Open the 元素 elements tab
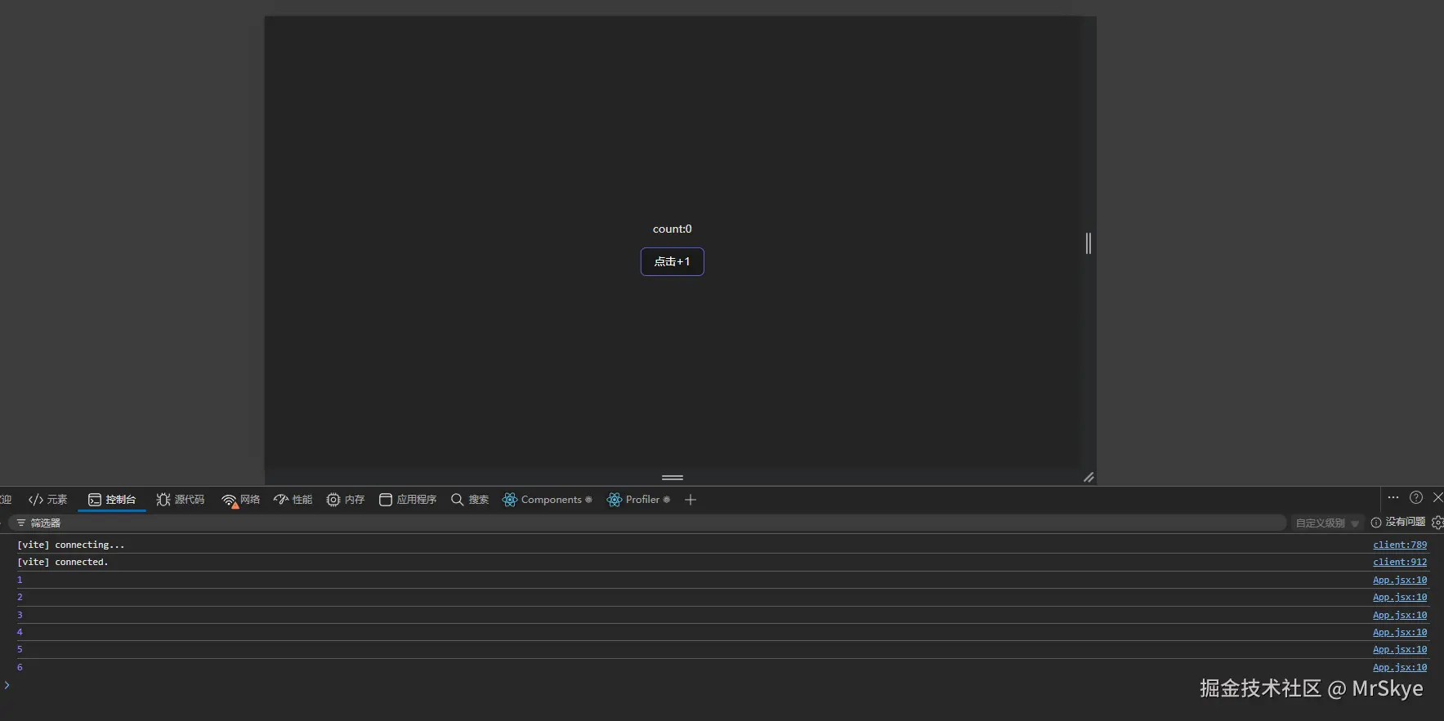Screen dimensions: 1444x721 click(x=48, y=500)
